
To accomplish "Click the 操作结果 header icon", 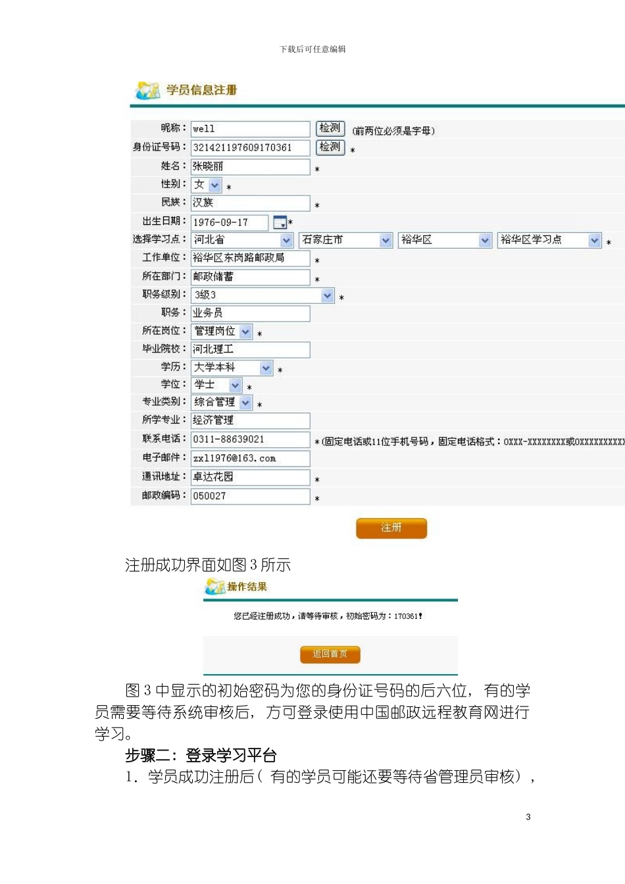I will [215, 586].
